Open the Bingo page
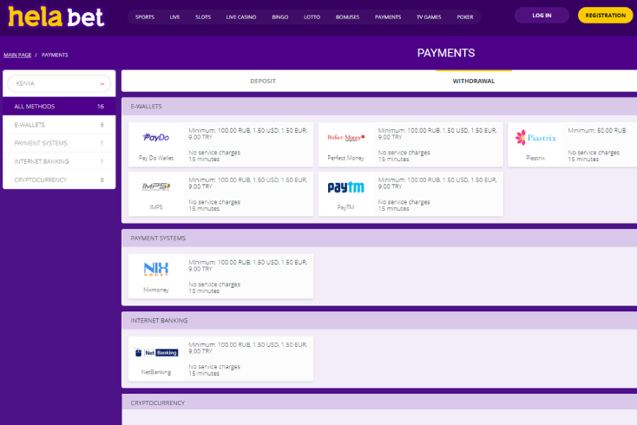Screen dimensions: 637x425 (280, 17)
